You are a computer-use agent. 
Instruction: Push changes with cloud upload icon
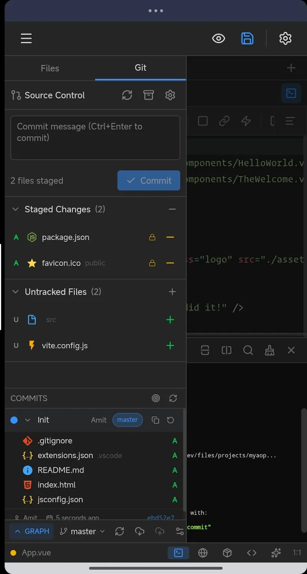point(160,531)
